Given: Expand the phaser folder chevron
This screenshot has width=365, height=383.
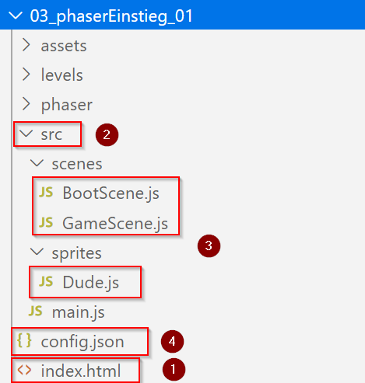Looking at the screenshot, I should [26, 104].
